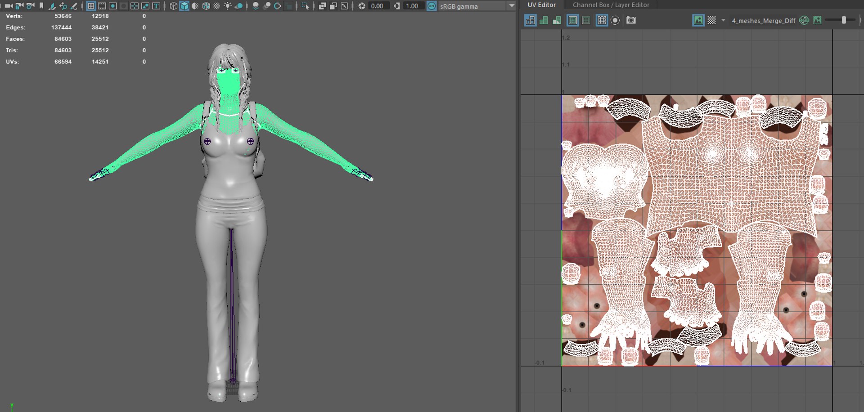Toggle the viewport grid display

coord(91,6)
